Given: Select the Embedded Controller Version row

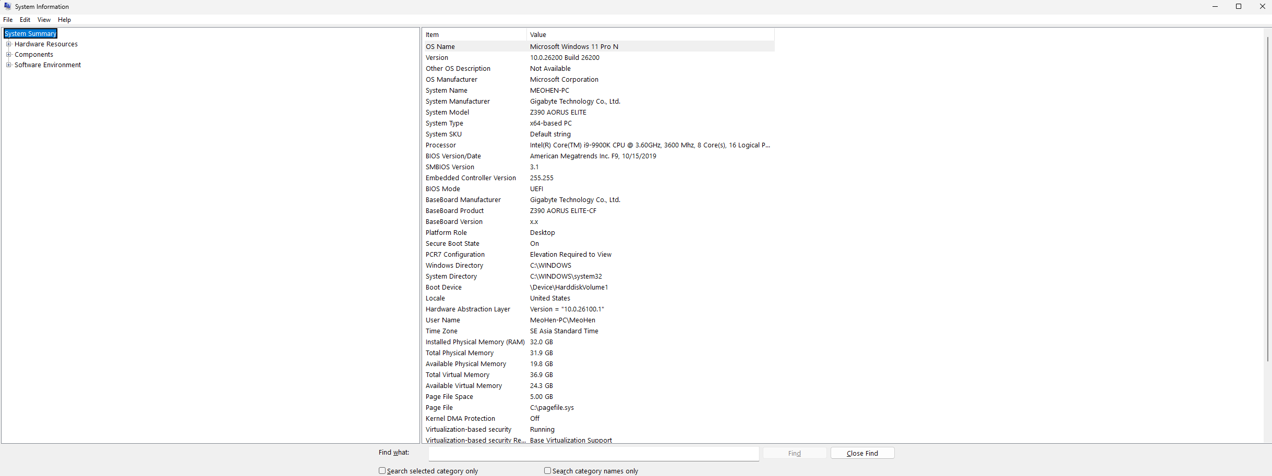Looking at the screenshot, I should tap(598, 178).
